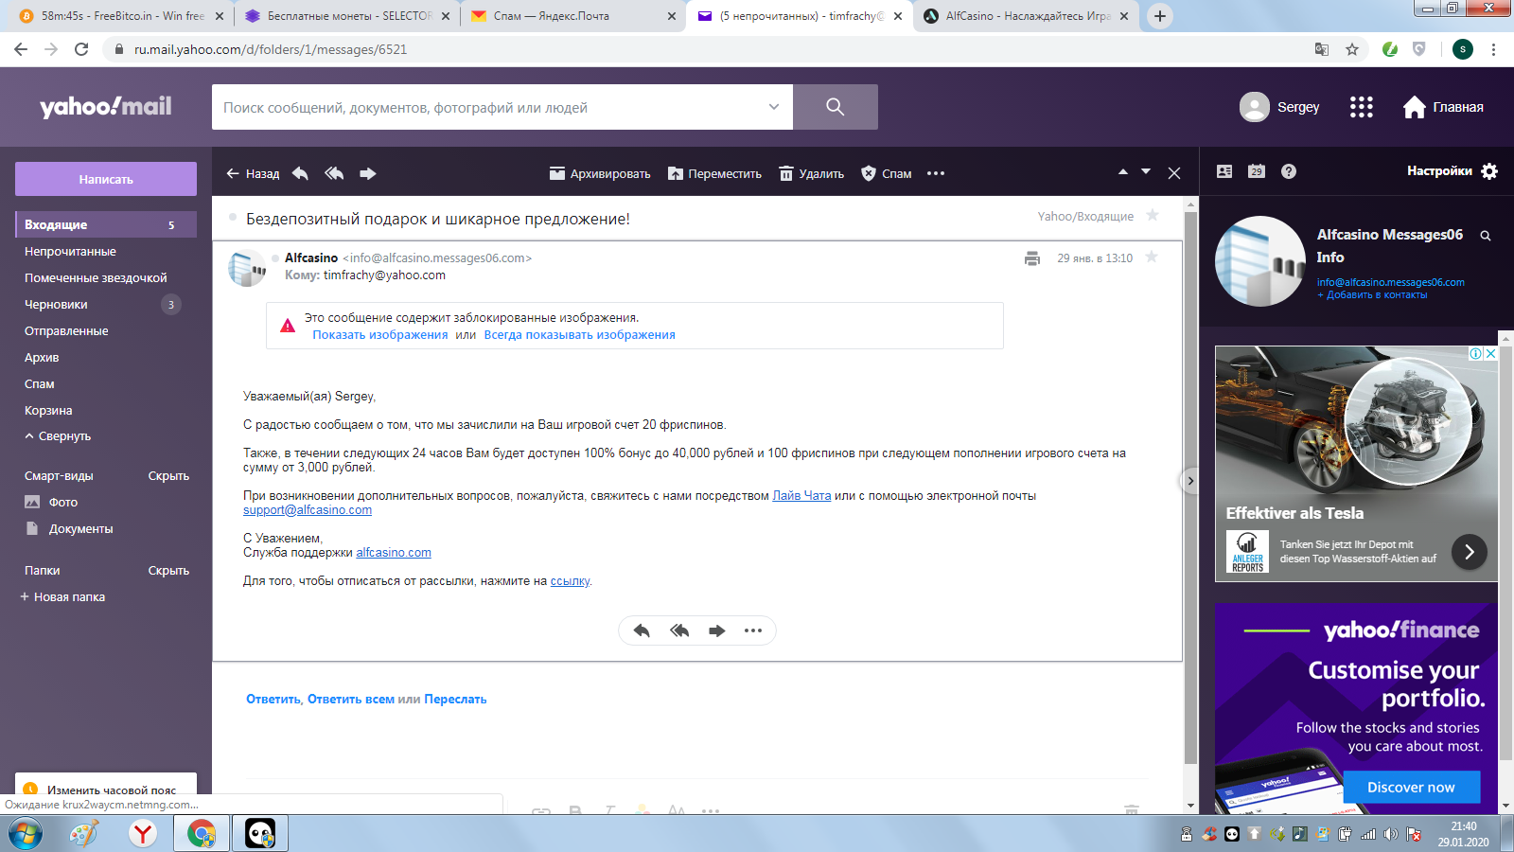
Task: Print the message using printer icon
Action: coord(1032,258)
